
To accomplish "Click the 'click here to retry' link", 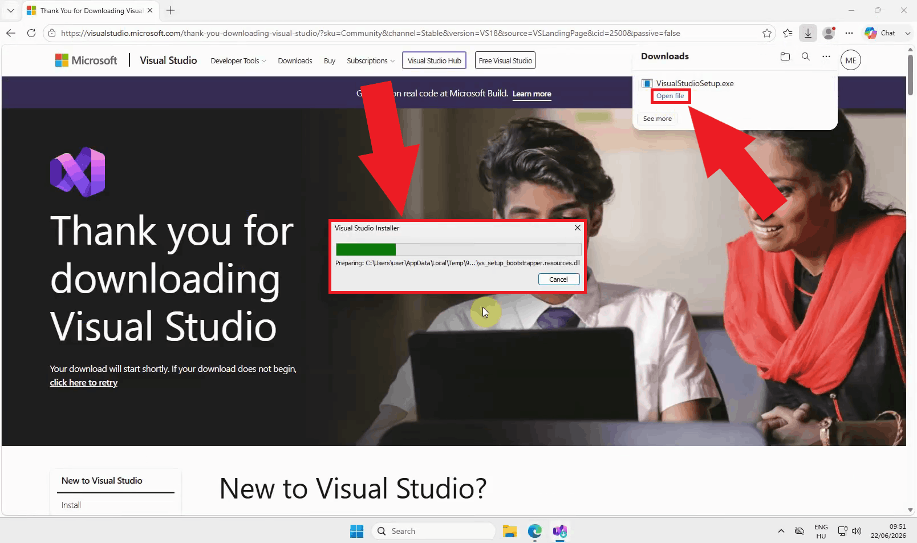I will coord(83,383).
